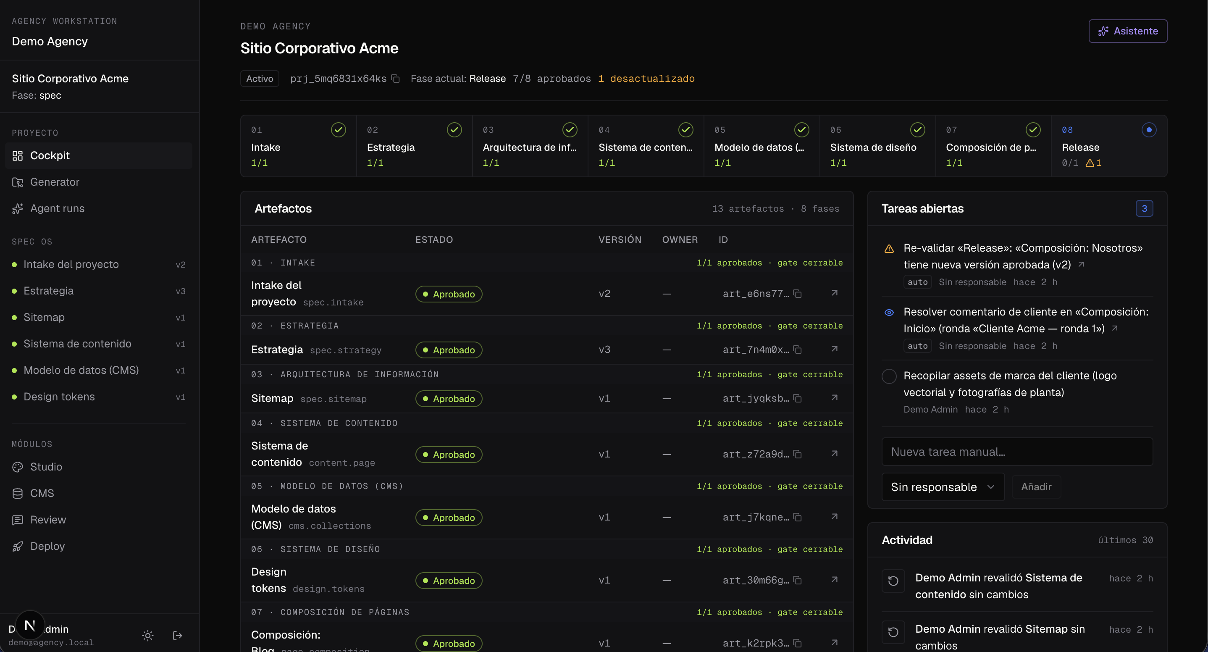The width and height of the screenshot is (1208, 652).
Task: Open Sitemap in Spec OS list
Action: [x=99, y=318]
